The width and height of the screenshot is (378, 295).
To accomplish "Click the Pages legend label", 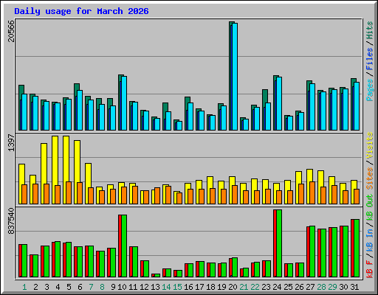I will tap(370, 90).
